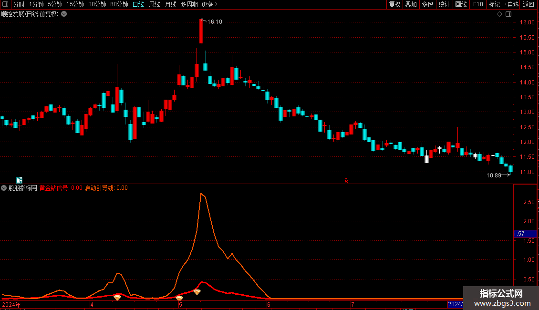The width and height of the screenshot is (539, 310).
Task: Click the month 4 marker on date axis
Action: (92, 304)
